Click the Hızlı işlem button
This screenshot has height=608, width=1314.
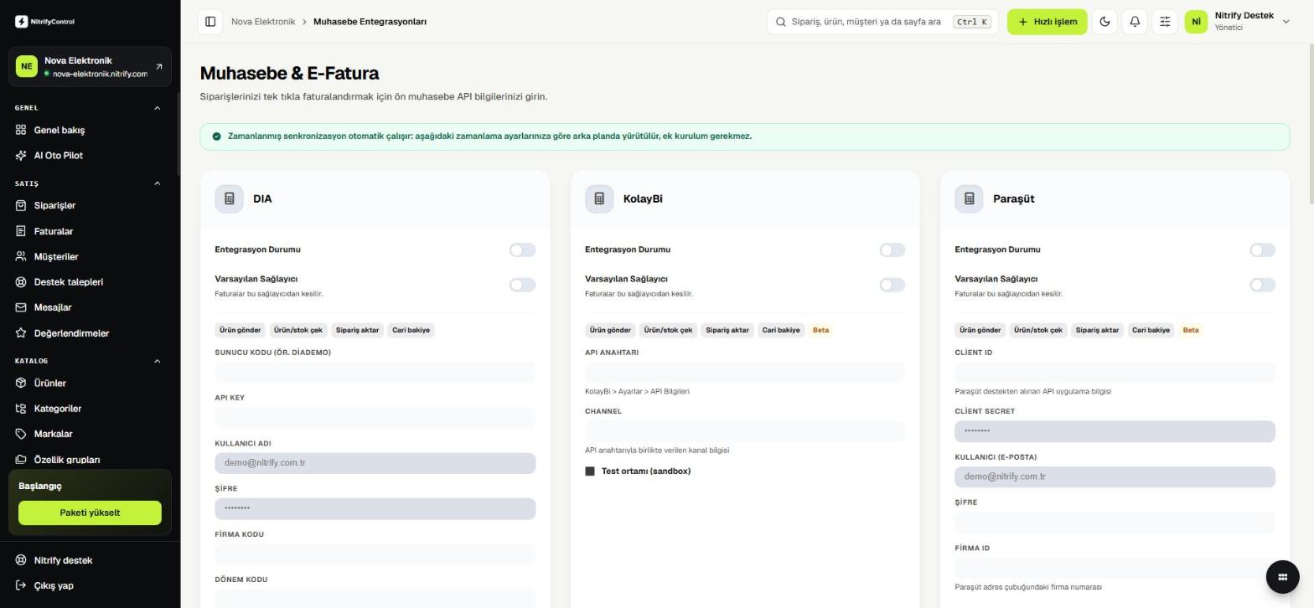click(1048, 22)
